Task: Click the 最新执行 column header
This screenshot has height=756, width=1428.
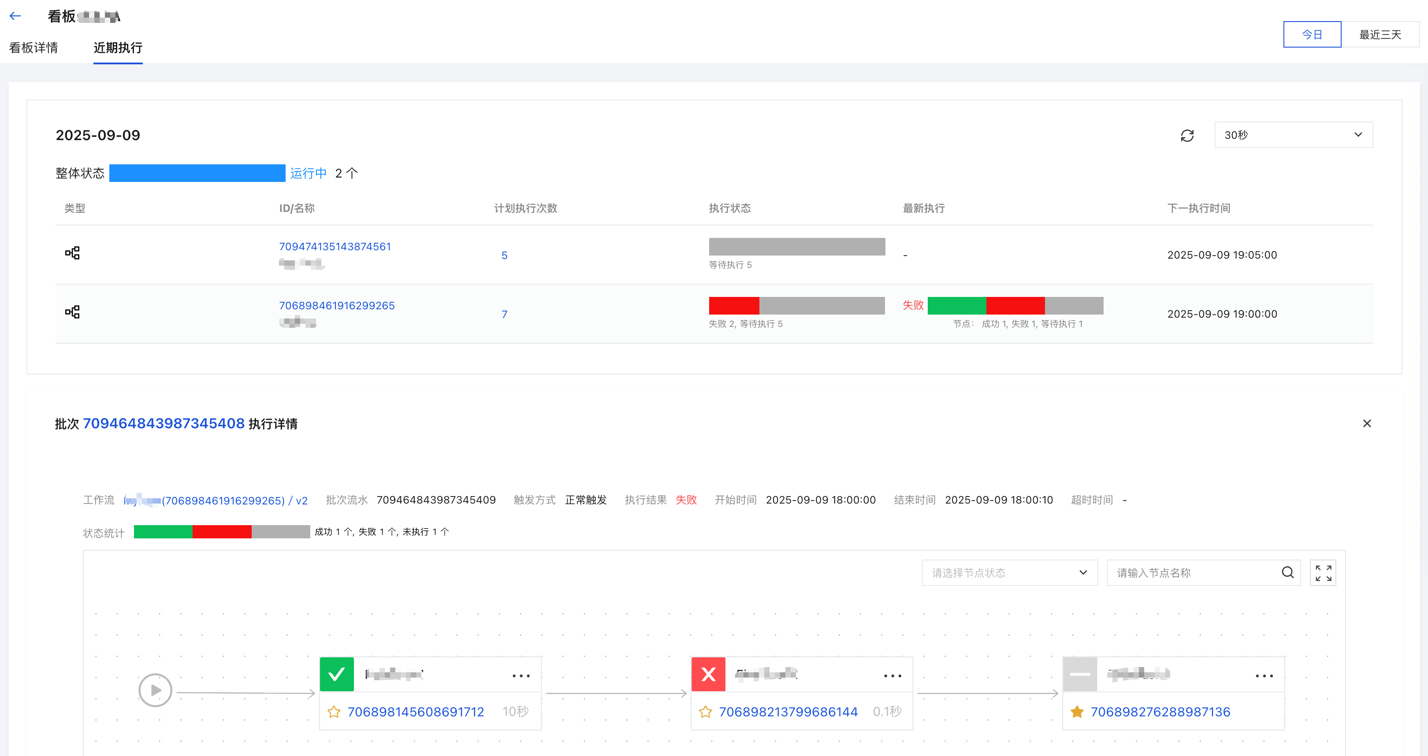Action: click(923, 208)
